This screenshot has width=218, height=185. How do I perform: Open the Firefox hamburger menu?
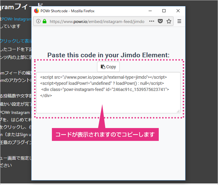(x=179, y=21)
